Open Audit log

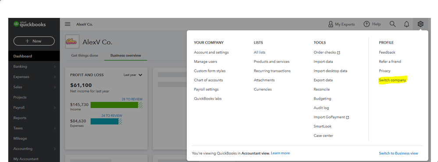321,108
